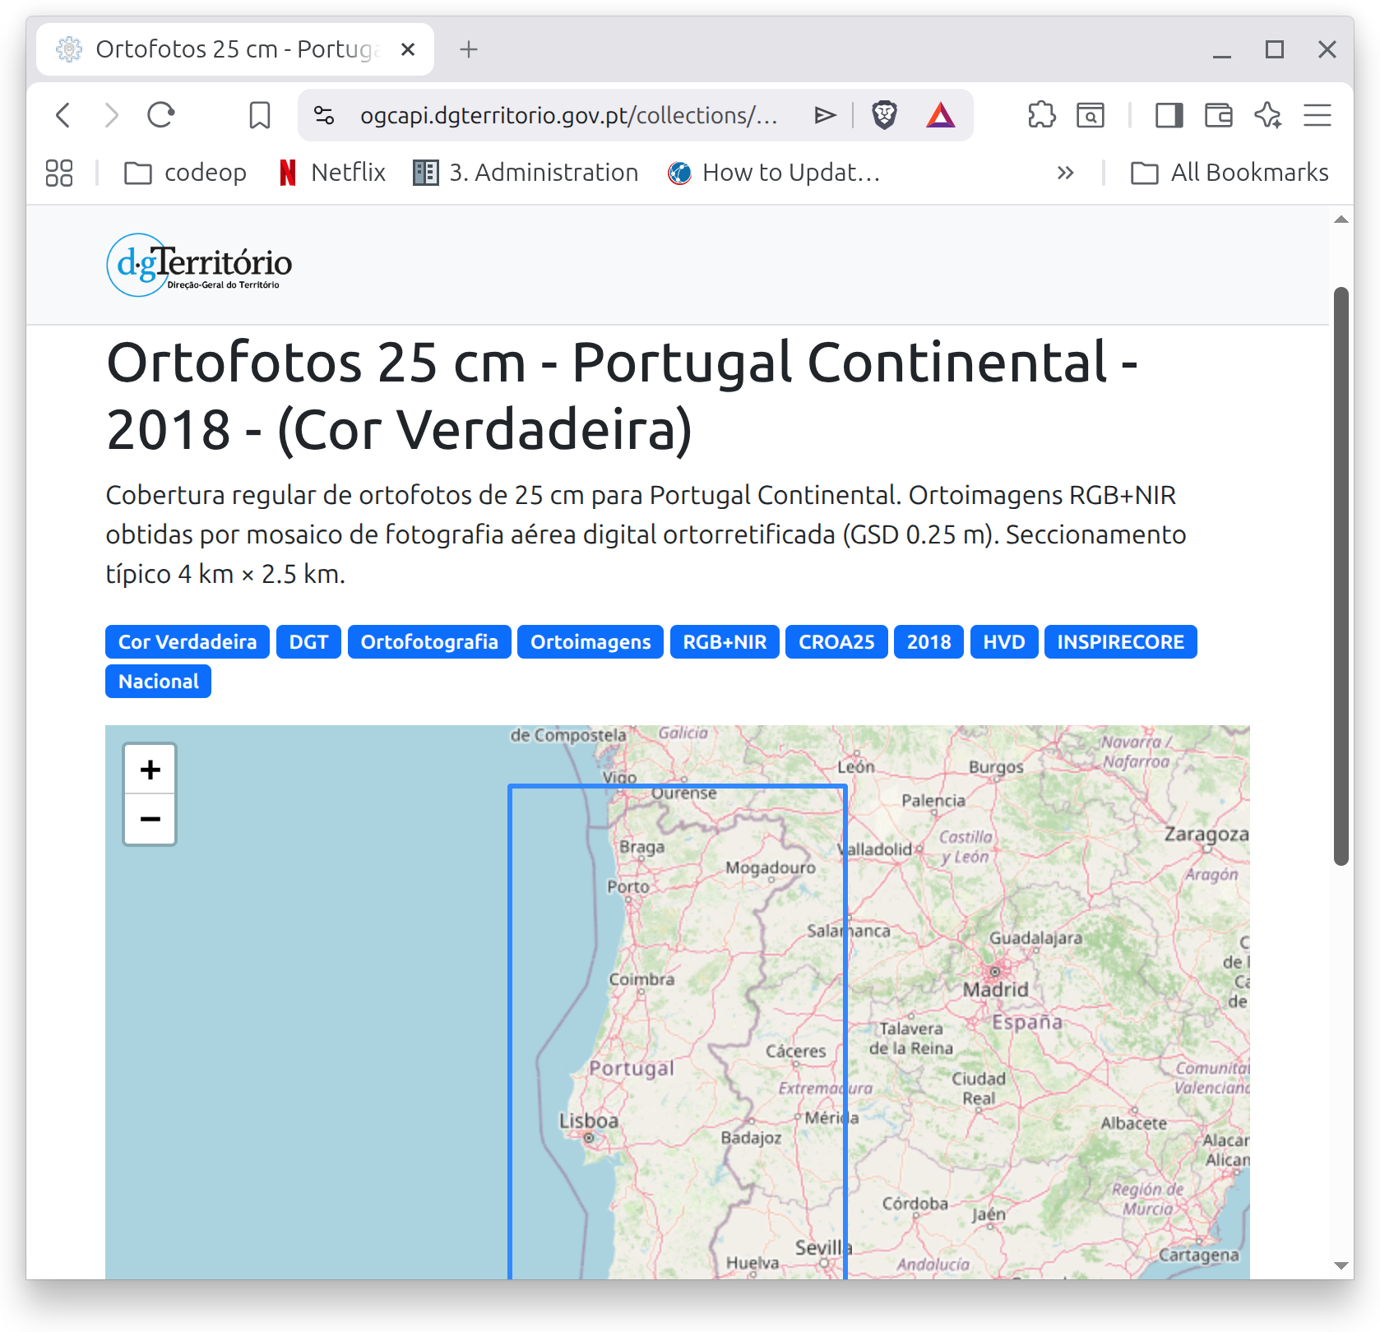The height and width of the screenshot is (1332, 1380).
Task: Bookmark this page
Action: [260, 115]
